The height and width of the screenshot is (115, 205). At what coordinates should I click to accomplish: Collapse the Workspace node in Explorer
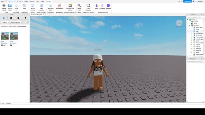pos(188,20)
